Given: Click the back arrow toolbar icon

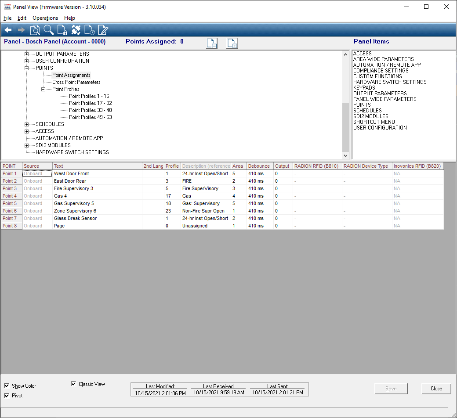Looking at the screenshot, I should pyautogui.click(x=8, y=30).
